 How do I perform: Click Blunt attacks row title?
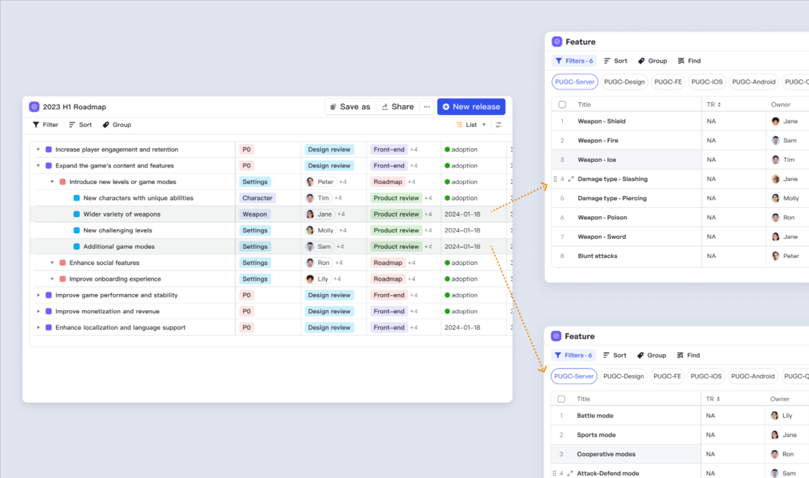[x=597, y=256]
